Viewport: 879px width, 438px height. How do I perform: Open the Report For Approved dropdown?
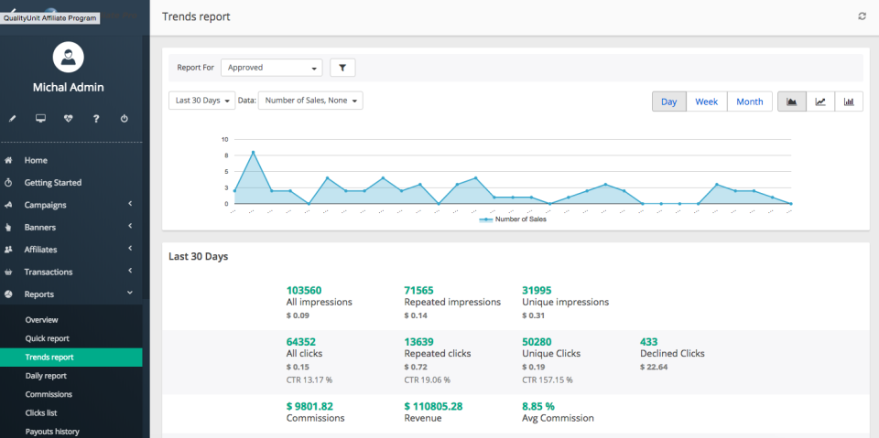pyautogui.click(x=272, y=68)
